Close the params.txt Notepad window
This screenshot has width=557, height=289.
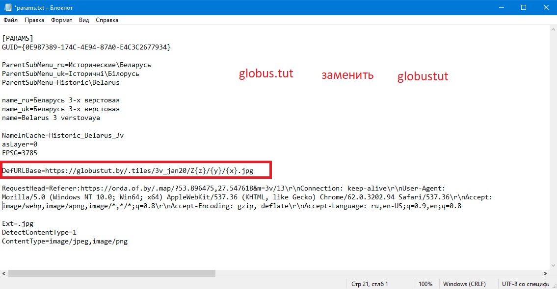[x=545, y=7]
